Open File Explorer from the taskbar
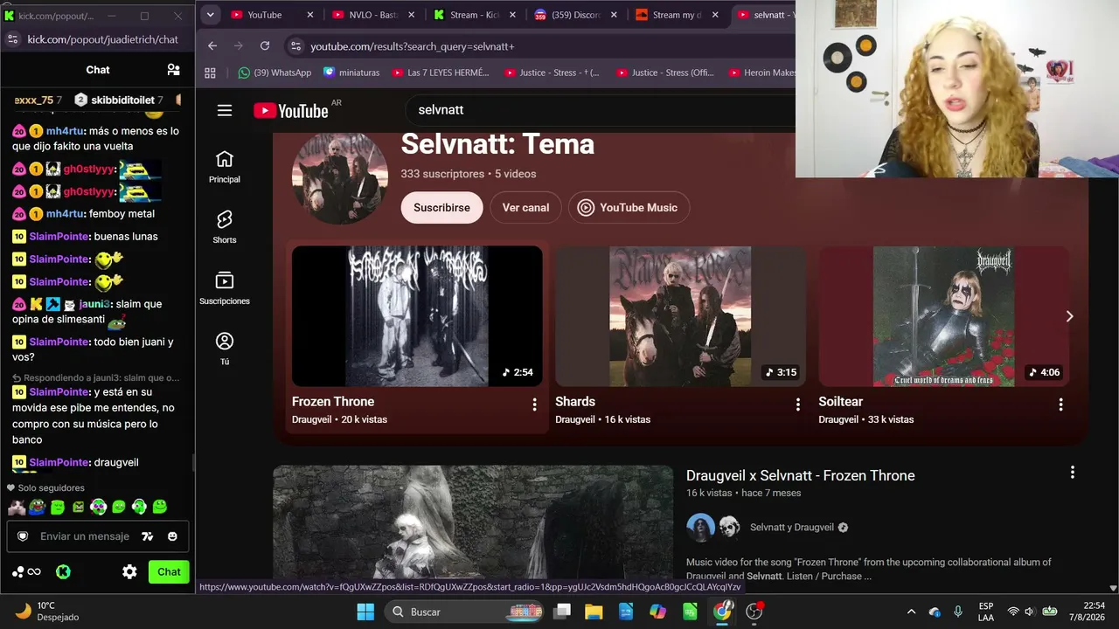 (594, 612)
